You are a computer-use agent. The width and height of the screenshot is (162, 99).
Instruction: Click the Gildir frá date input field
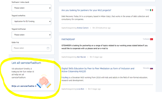[31, 48]
